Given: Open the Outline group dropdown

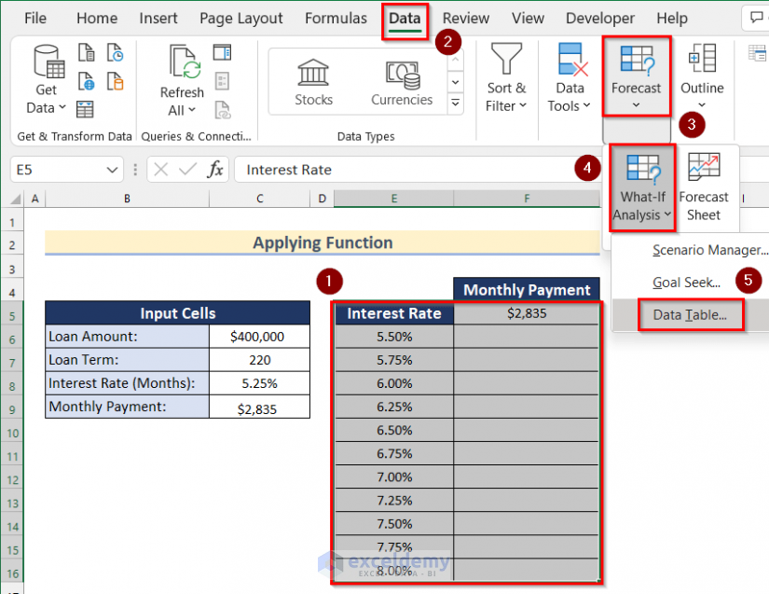Looking at the screenshot, I should (702, 76).
